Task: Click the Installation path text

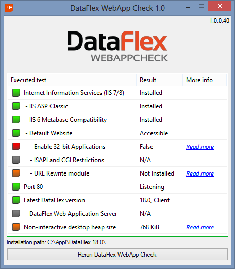Action: point(56,242)
